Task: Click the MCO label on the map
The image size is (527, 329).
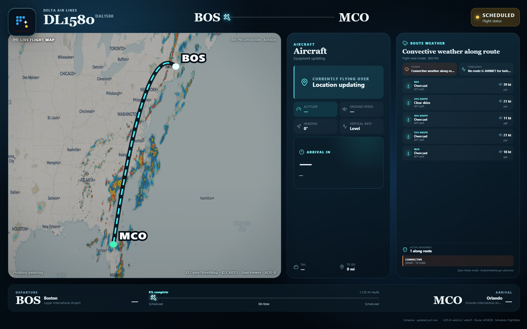Action: tap(133, 236)
